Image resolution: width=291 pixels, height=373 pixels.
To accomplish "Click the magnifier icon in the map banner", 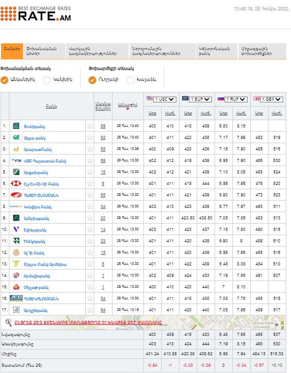I will [8, 322].
